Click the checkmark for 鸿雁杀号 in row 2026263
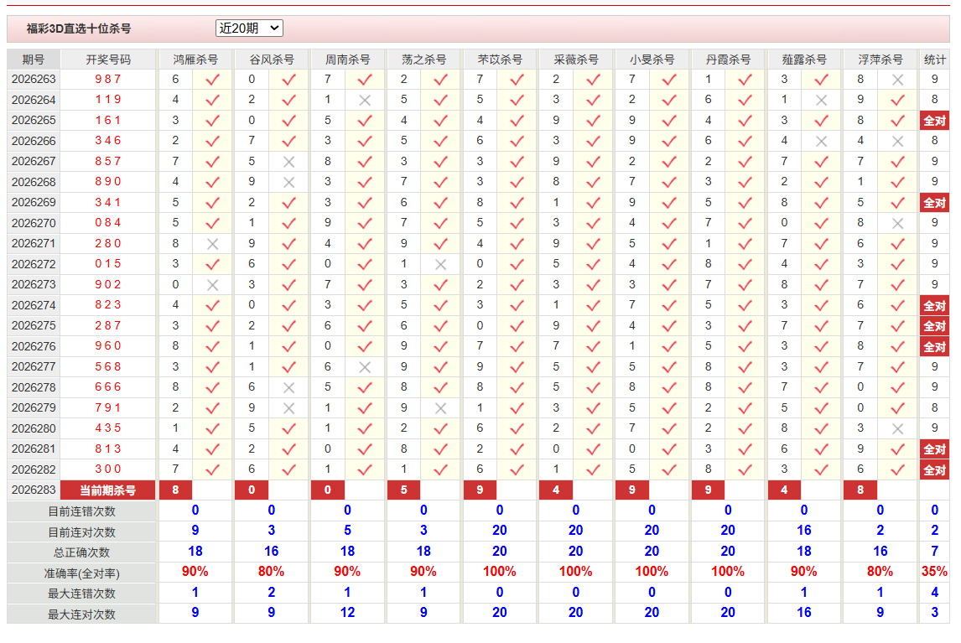The height and width of the screenshot is (643, 961). 213,80
